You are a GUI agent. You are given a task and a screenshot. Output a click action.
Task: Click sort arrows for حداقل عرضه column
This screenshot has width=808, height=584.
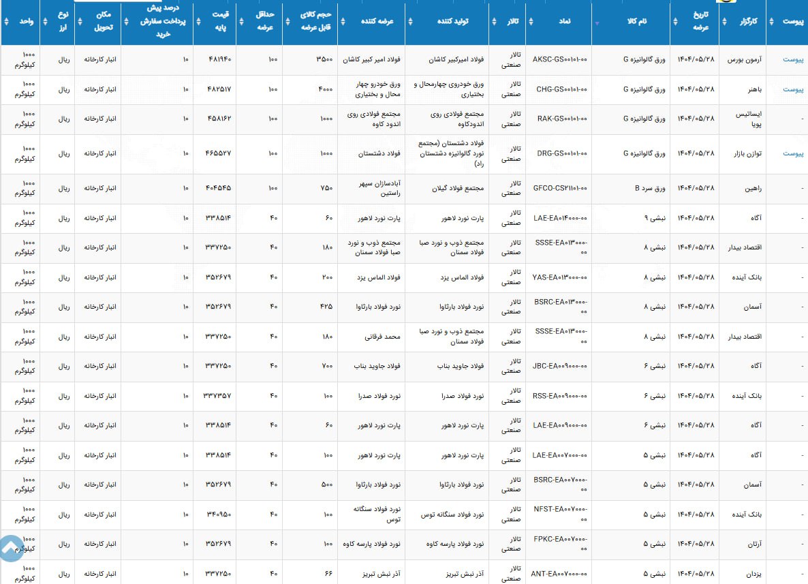(241, 22)
